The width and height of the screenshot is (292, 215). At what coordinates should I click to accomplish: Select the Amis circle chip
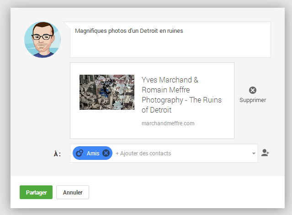(93, 153)
